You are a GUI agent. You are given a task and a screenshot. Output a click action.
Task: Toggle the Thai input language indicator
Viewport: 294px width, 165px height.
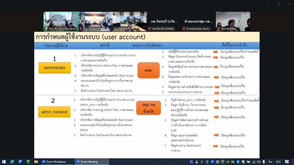[x=270, y=162]
